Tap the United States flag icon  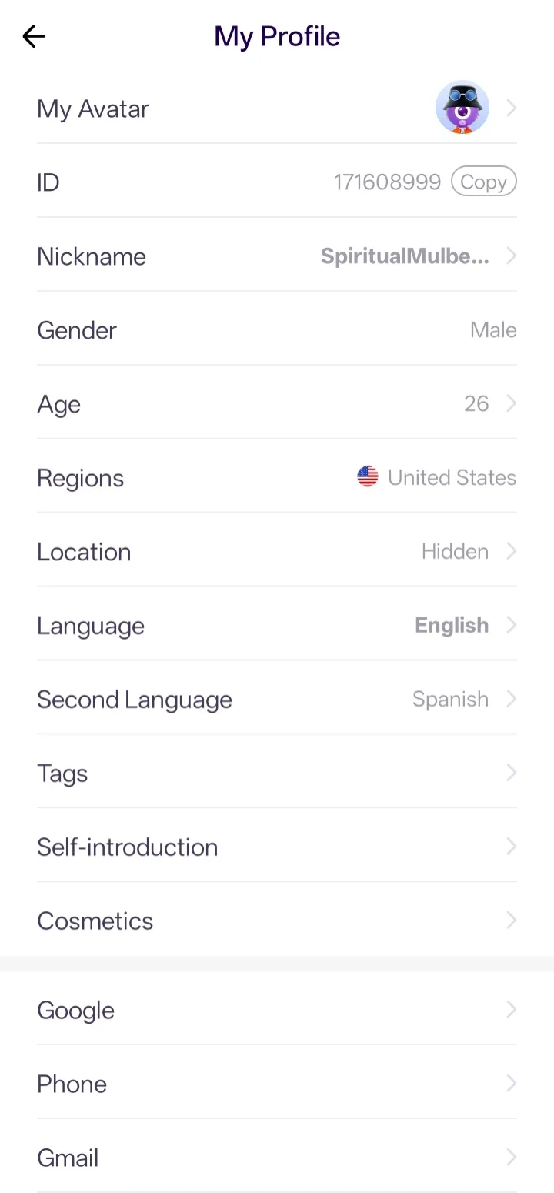[368, 477]
